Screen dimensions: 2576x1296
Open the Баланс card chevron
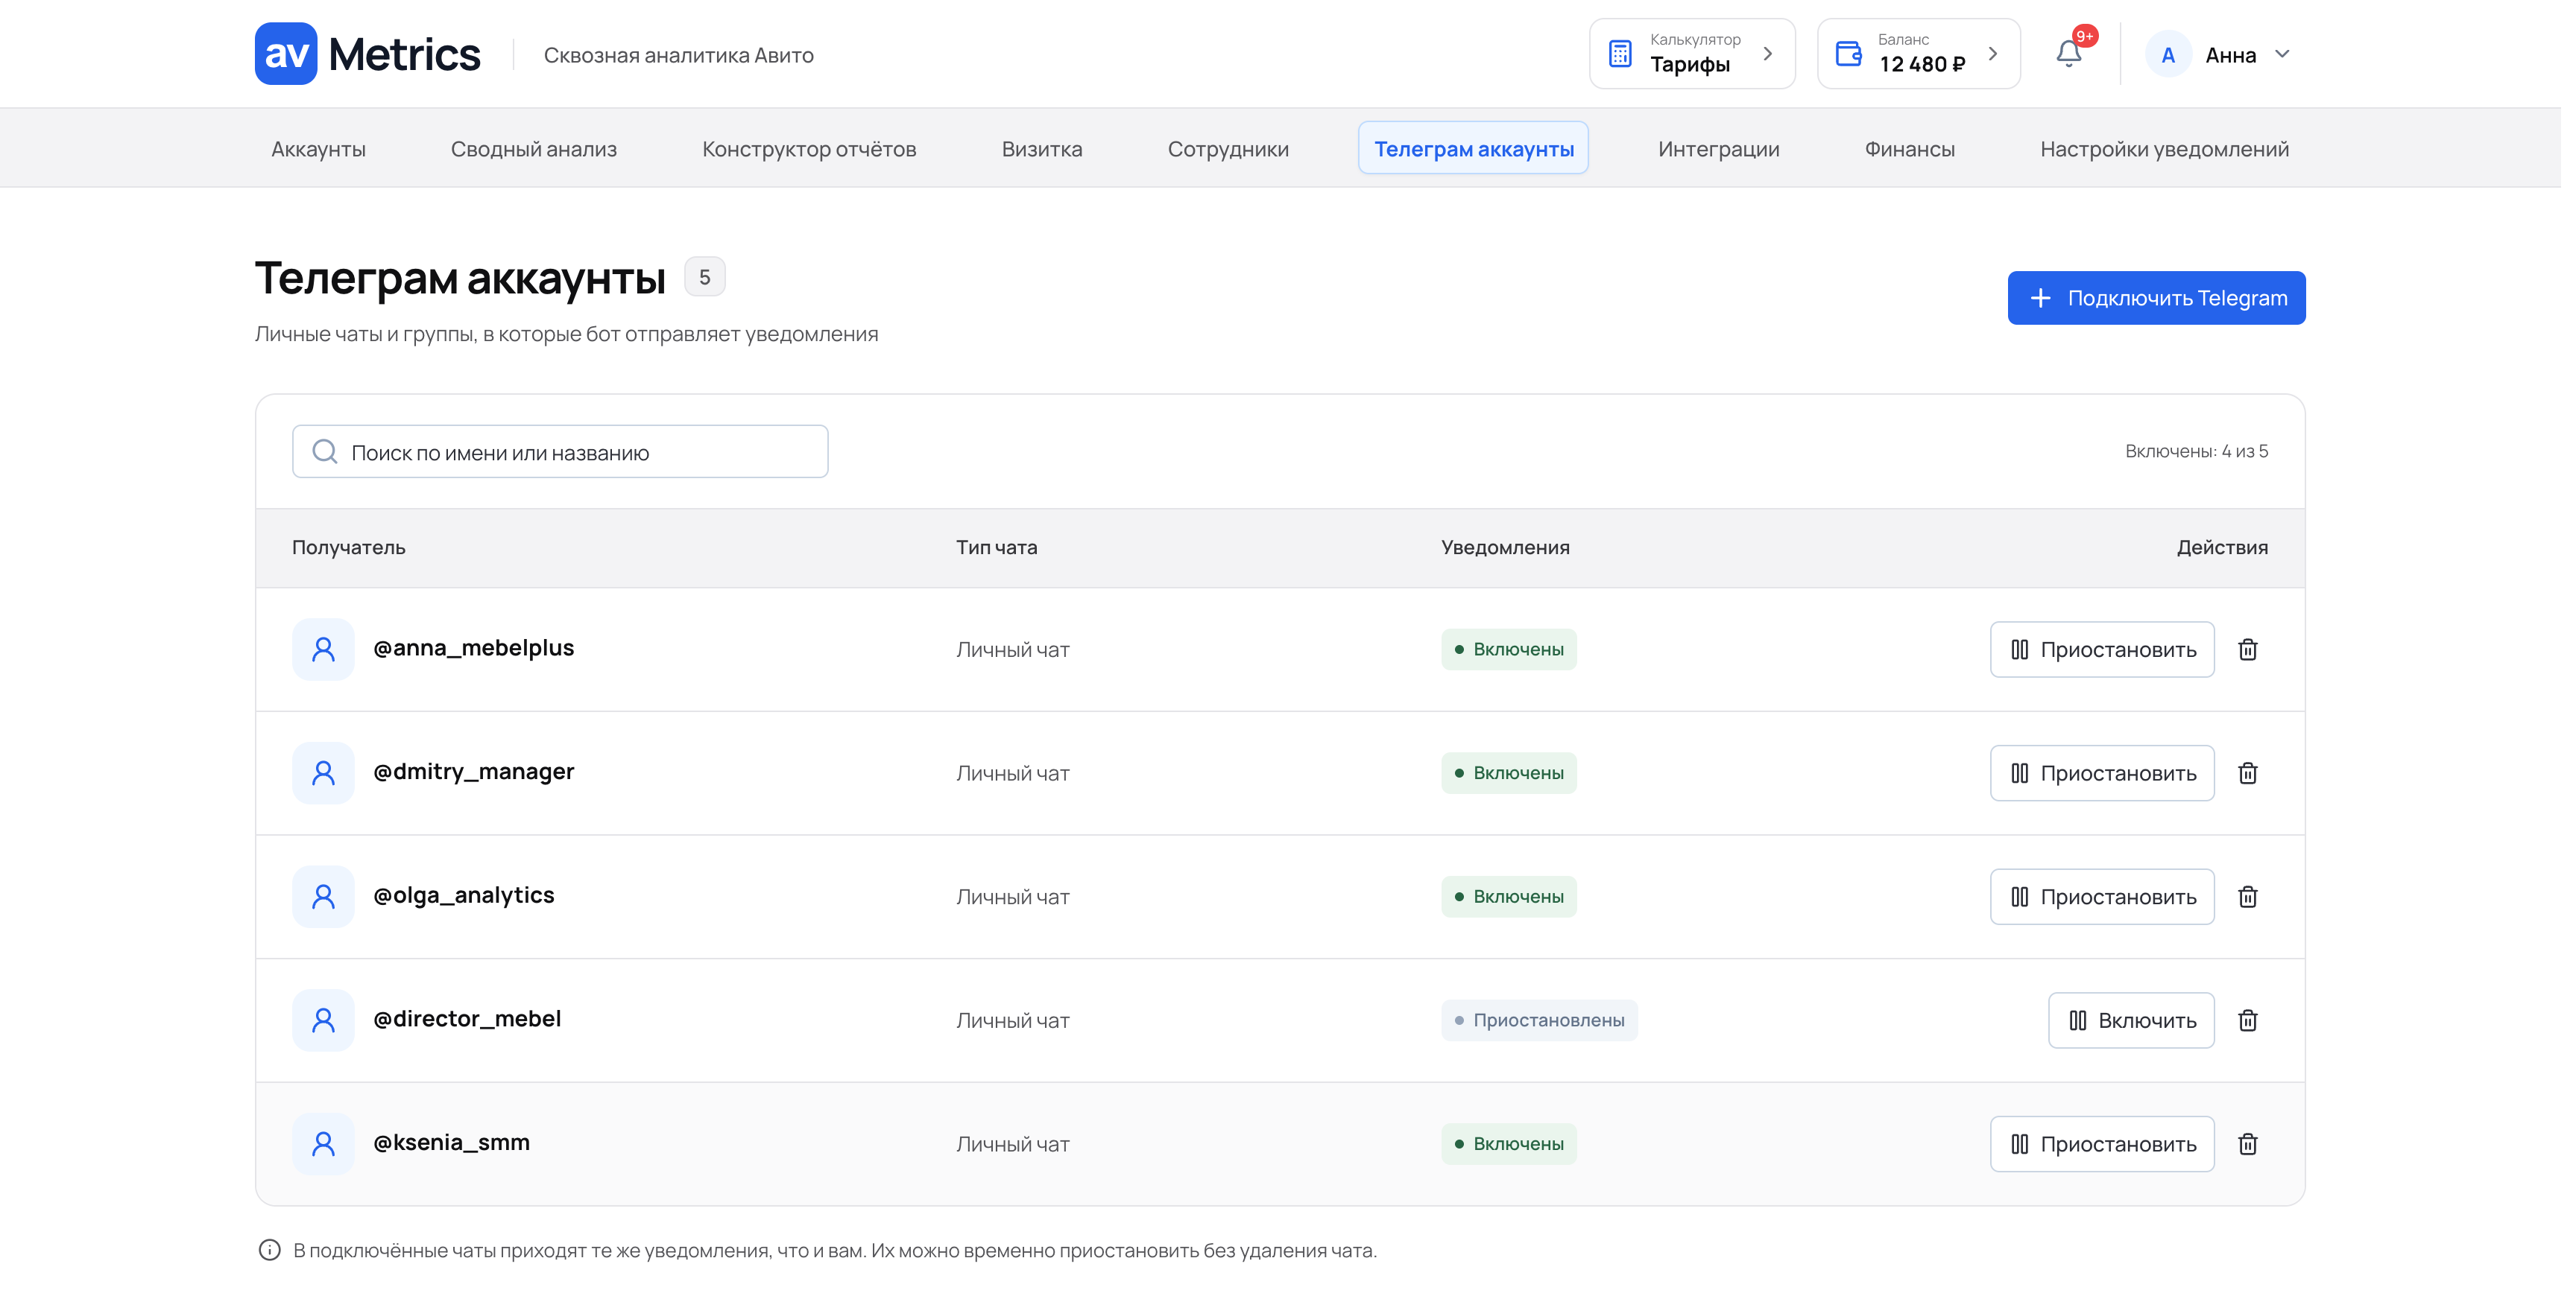coord(1993,54)
